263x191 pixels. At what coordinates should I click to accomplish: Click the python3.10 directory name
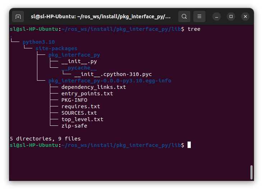[x=39, y=42]
